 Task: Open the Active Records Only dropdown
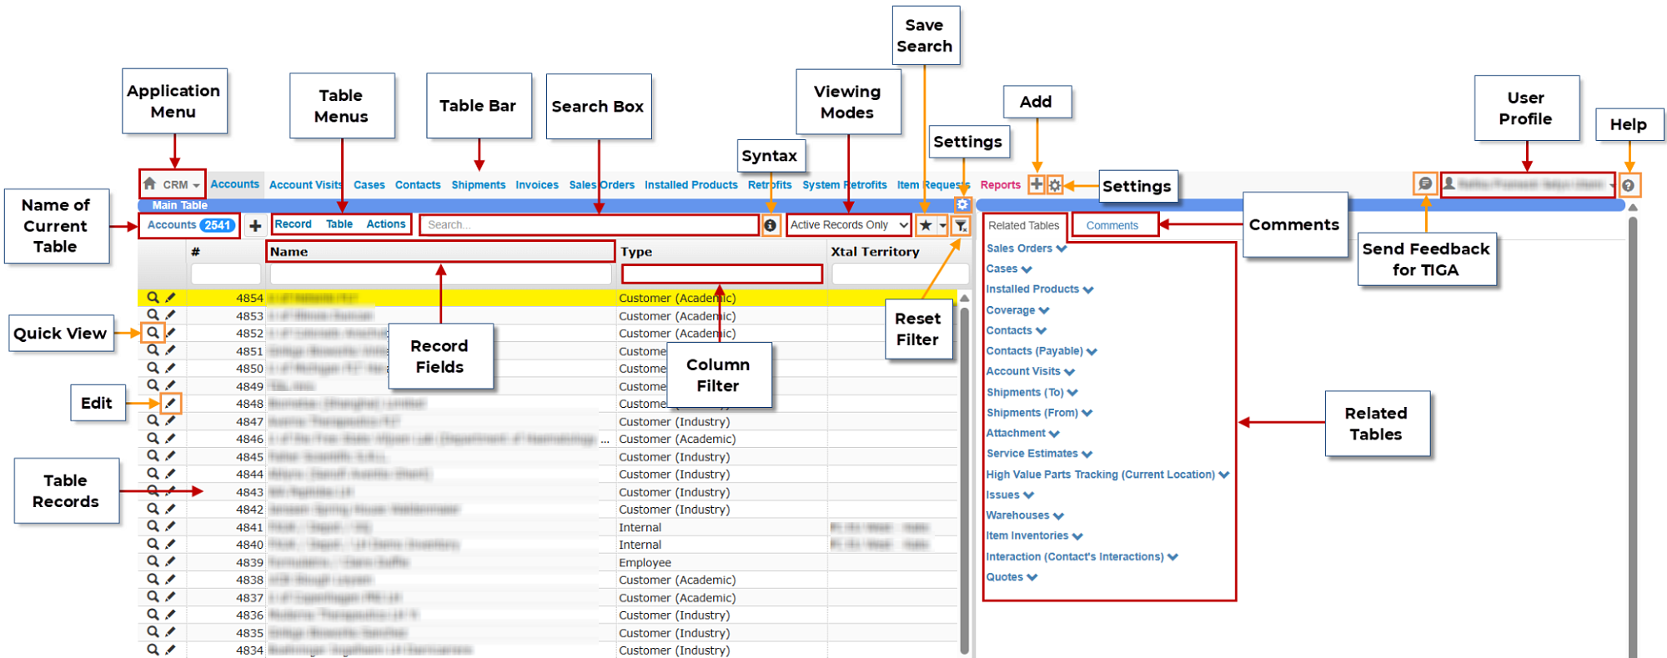click(x=848, y=225)
